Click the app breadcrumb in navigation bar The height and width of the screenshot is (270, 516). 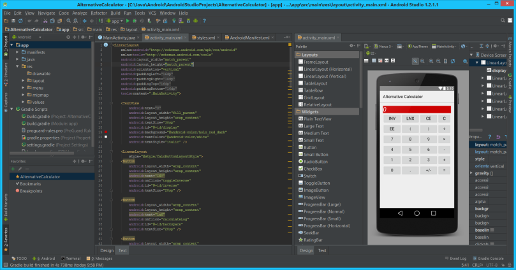pyautogui.click(x=63, y=29)
